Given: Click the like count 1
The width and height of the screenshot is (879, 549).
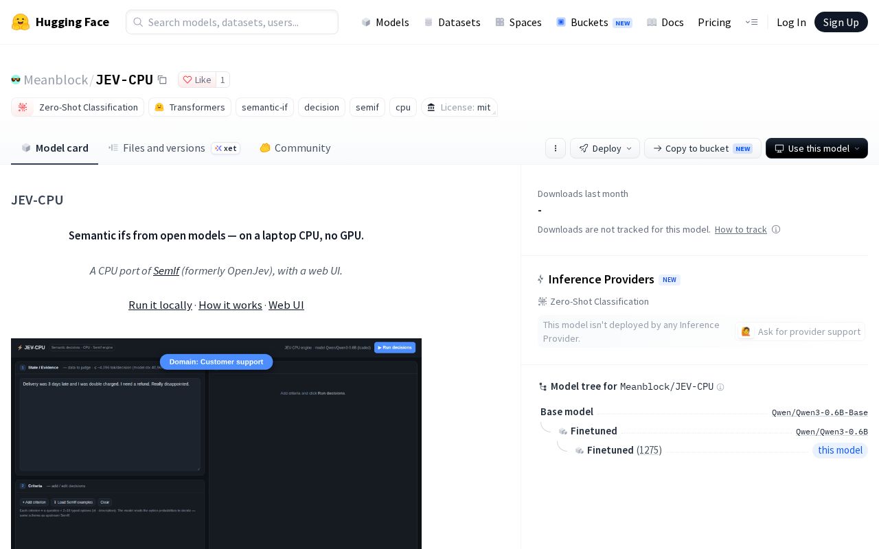Looking at the screenshot, I should 222,80.
